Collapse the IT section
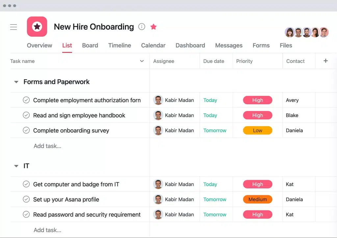The image size is (337, 238). [x=16, y=166]
